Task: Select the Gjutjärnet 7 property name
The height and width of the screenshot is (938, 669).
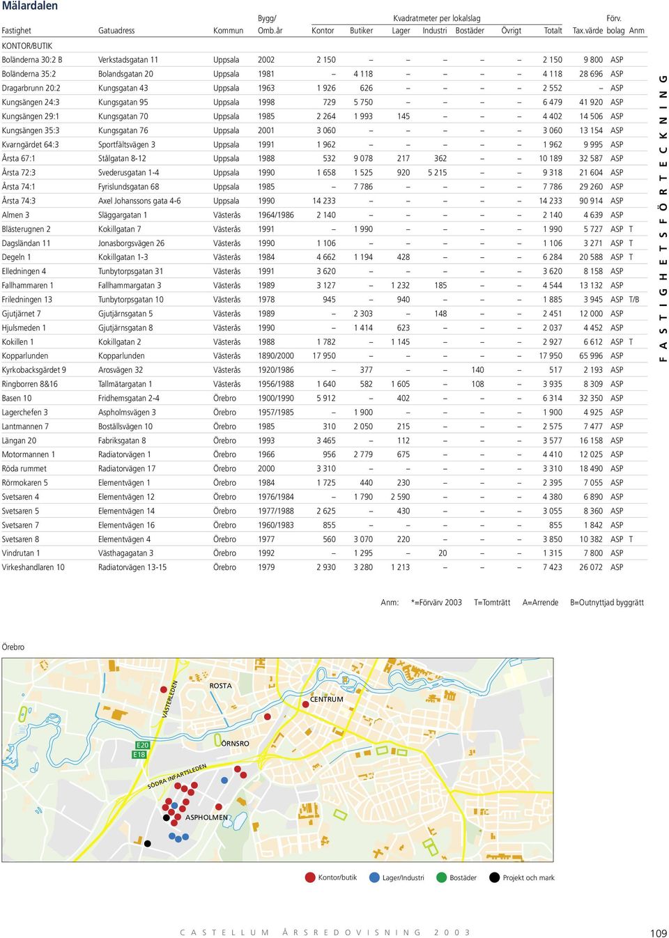Action: (x=22, y=314)
